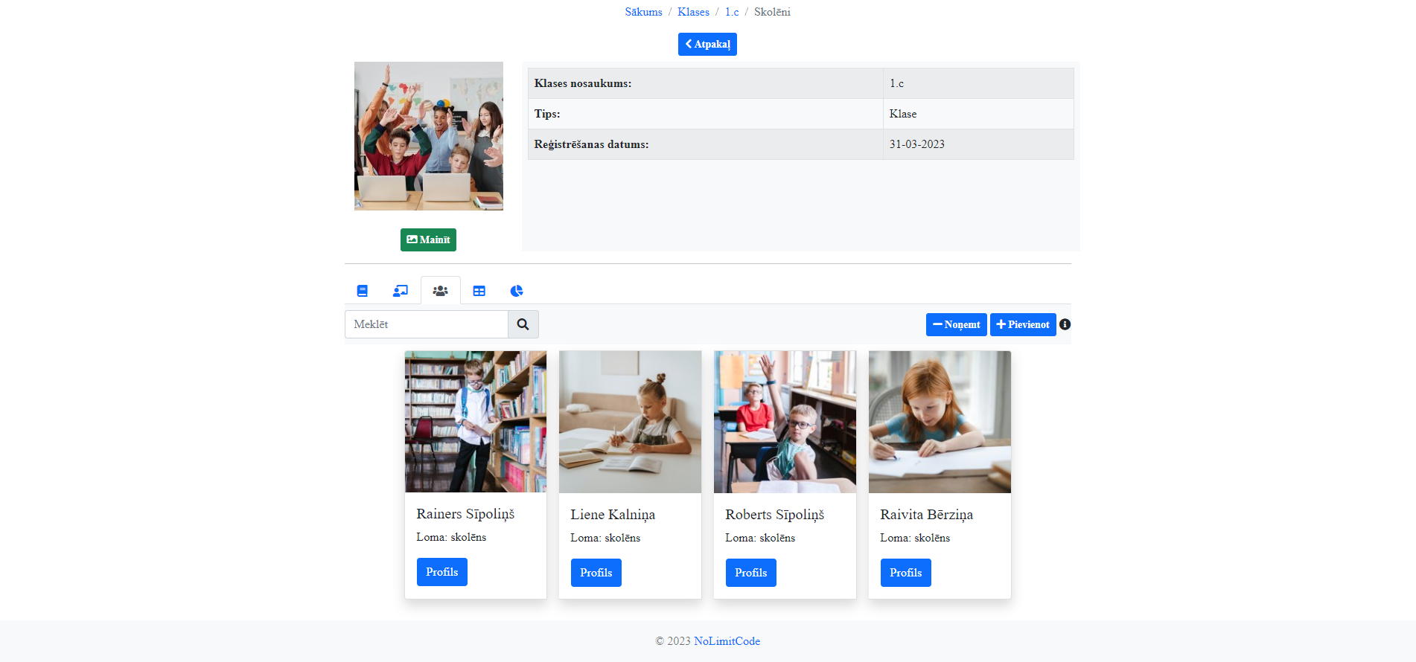Viewport: 1416px width, 662px height.
Task: Open the NoLimitCode footer link
Action: 727,641
